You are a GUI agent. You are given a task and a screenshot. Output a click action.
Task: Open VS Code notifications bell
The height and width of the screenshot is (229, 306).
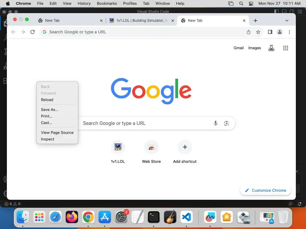(x=299, y=204)
